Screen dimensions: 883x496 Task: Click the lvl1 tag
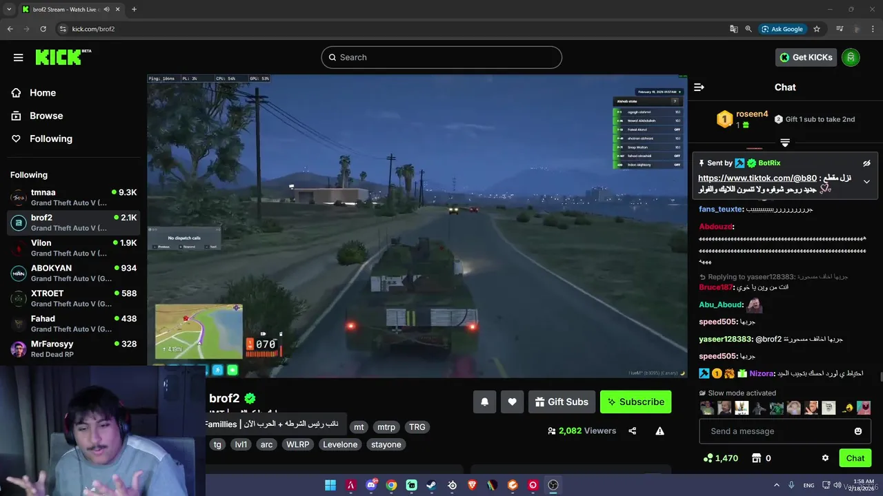coord(241,444)
